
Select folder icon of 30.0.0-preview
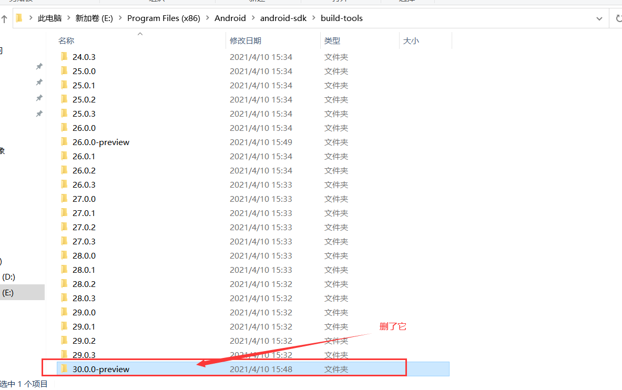[x=64, y=368]
